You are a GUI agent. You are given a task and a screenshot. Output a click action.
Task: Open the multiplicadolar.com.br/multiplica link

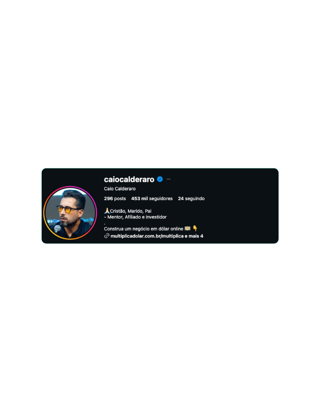(x=147, y=236)
